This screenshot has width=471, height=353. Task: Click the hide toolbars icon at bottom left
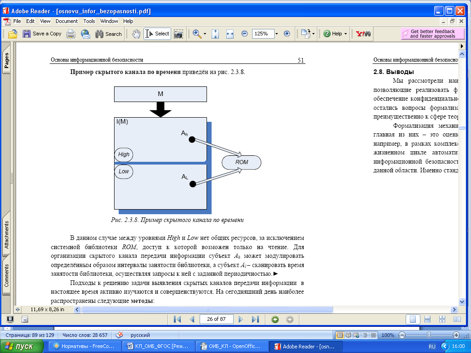pos(25,319)
